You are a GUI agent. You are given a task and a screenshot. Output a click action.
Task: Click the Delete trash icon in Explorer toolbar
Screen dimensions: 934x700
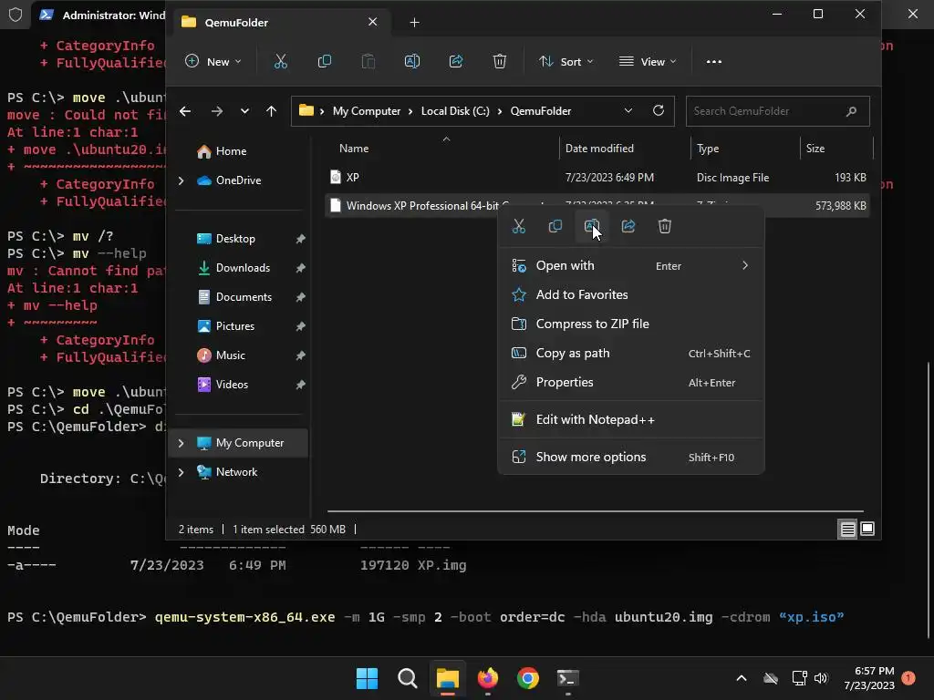click(500, 61)
